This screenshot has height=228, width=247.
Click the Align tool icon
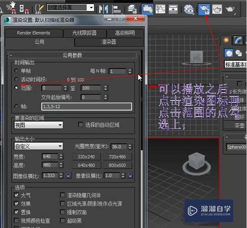[117, 9]
